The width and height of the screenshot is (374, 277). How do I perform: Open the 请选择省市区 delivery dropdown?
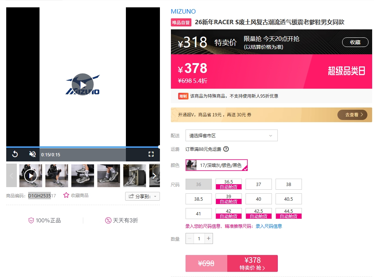click(231, 135)
